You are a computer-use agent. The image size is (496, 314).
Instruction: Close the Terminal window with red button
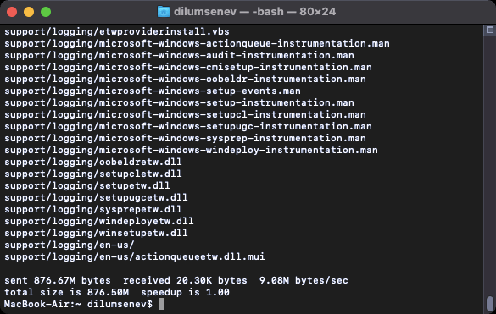[12, 12]
